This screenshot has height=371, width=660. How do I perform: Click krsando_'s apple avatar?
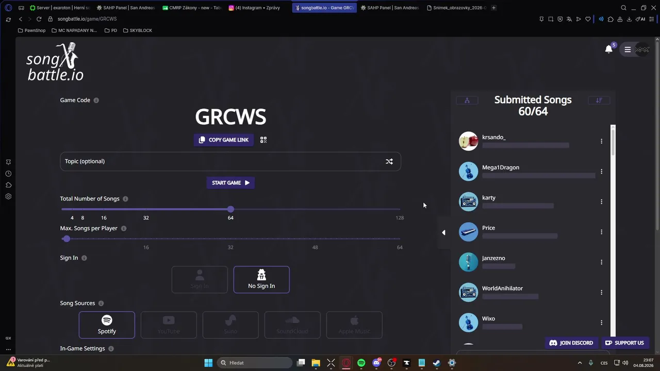[x=469, y=141]
